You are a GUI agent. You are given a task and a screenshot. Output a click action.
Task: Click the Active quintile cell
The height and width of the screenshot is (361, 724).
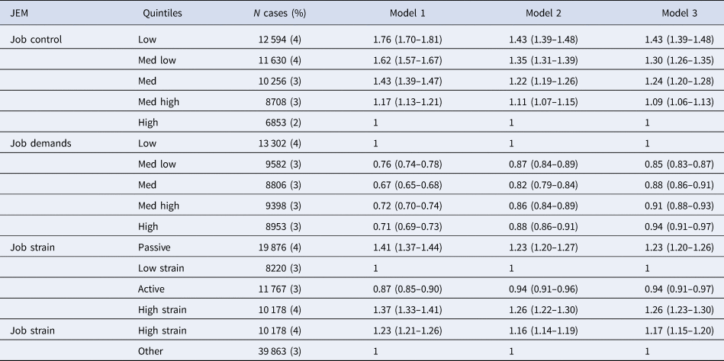[153, 289]
